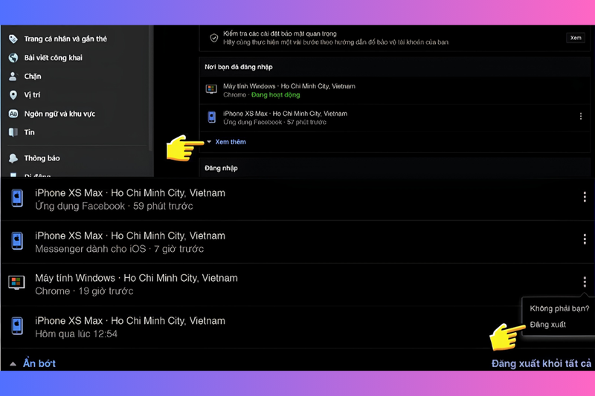Open Vị trí settings
The image size is (595, 396).
32,95
